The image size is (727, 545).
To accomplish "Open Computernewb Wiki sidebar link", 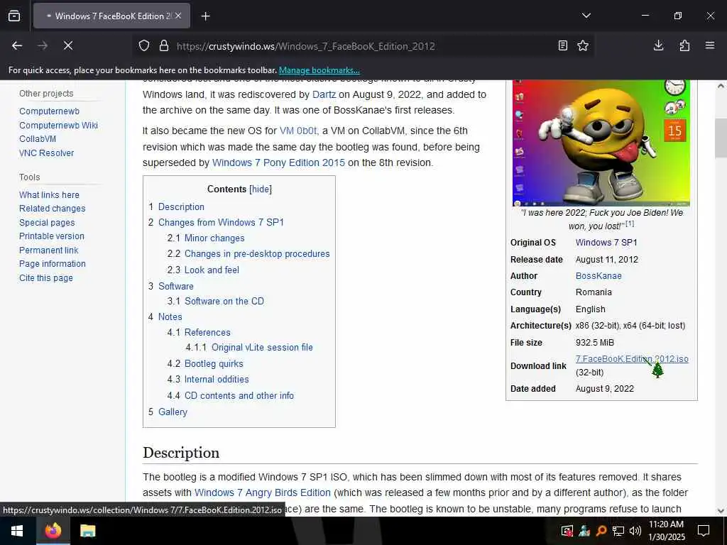I will tap(58, 125).
